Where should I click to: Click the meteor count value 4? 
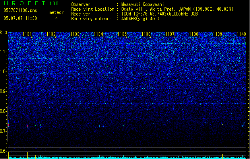tap(56, 18)
